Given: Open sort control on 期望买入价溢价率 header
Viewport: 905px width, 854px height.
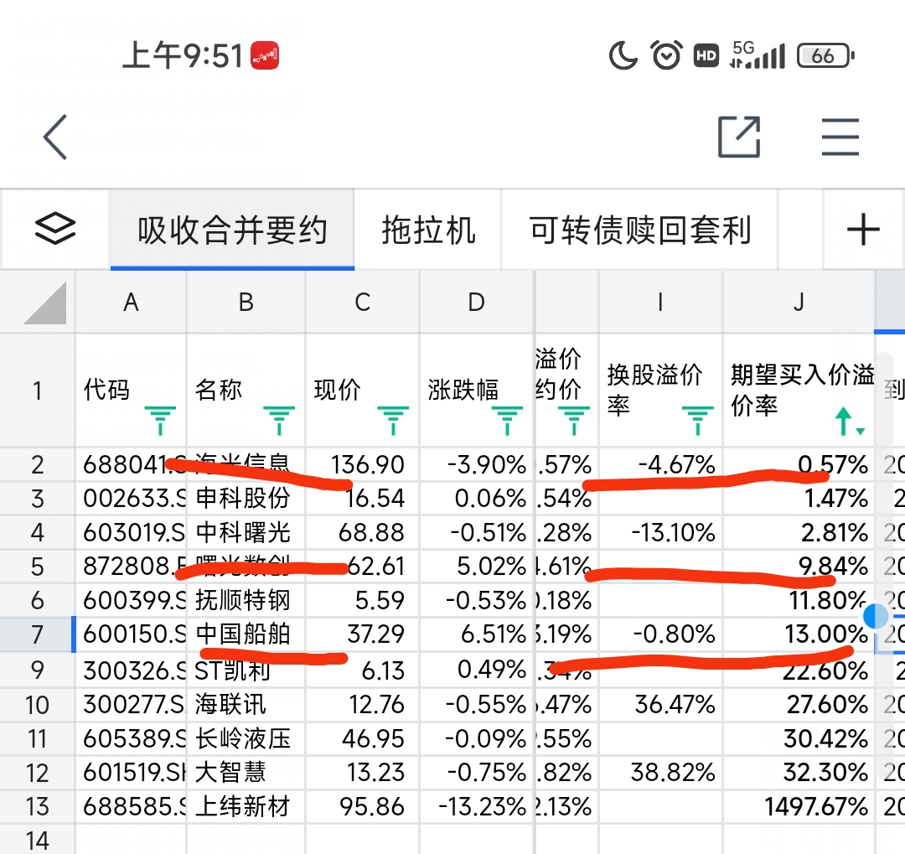Looking at the screenshot, I should click(x=850, y=421).
